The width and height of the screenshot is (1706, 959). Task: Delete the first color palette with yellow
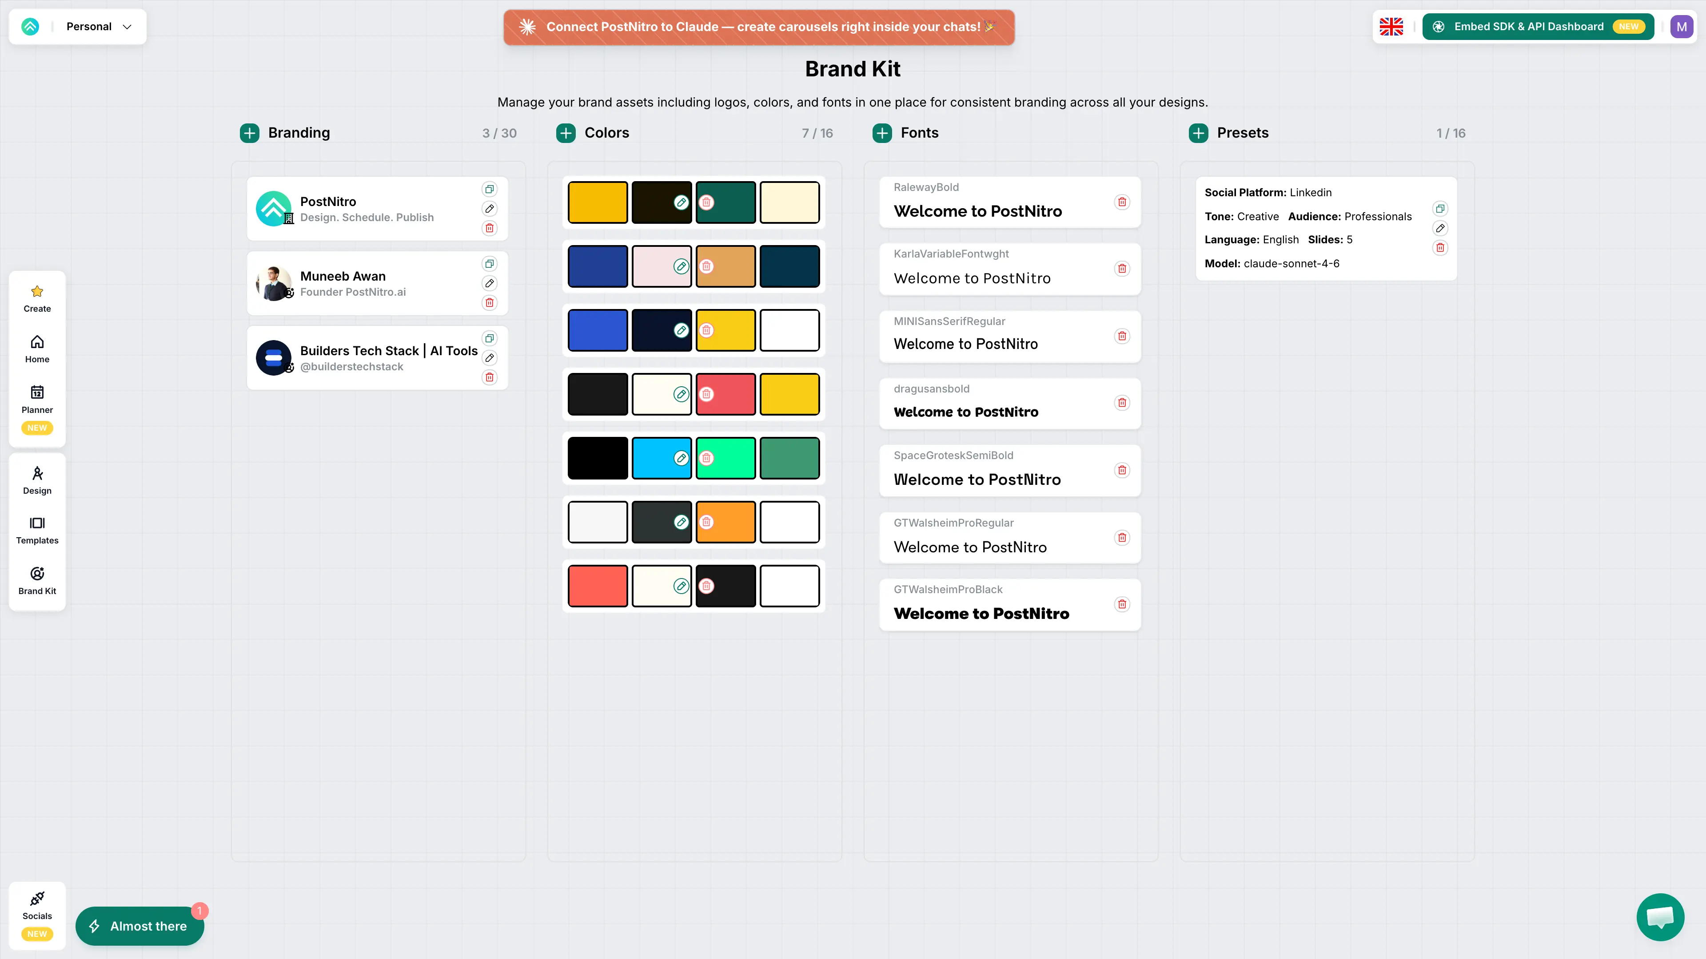707,202
